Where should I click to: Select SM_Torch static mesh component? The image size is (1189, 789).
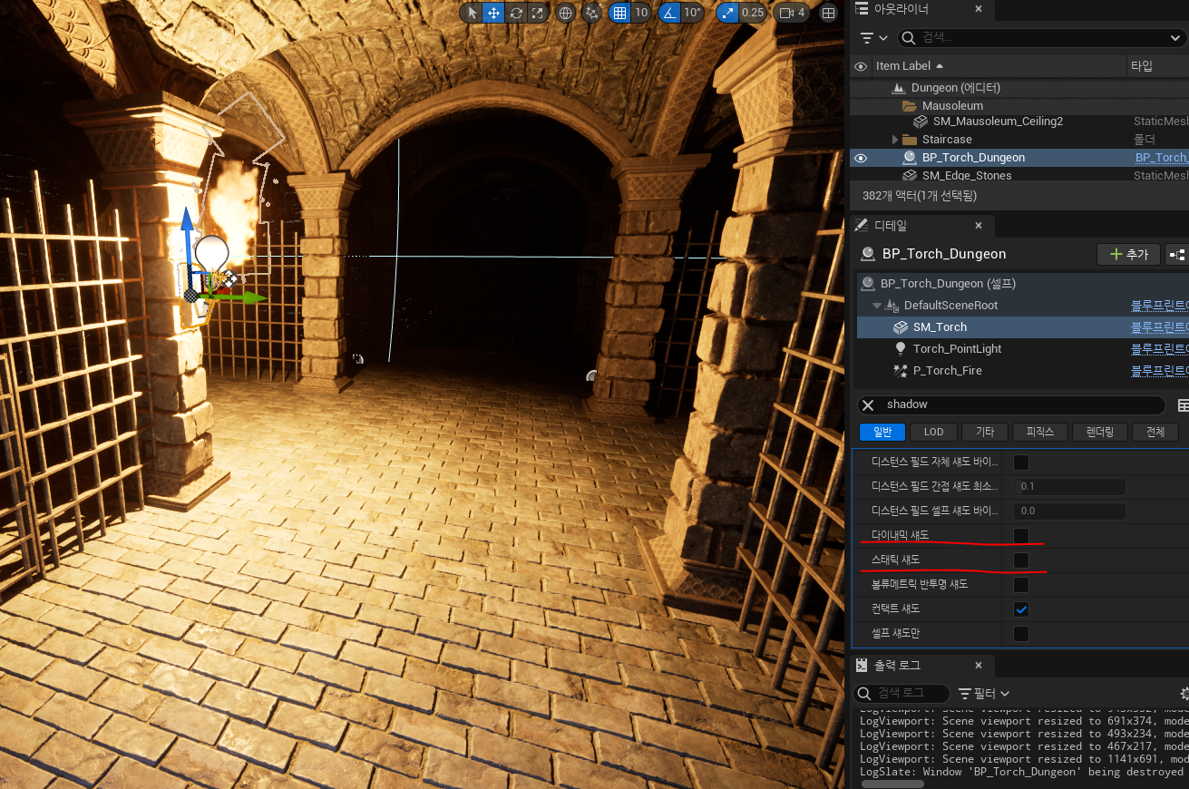pyautogui.click(x=1023, y=327)
